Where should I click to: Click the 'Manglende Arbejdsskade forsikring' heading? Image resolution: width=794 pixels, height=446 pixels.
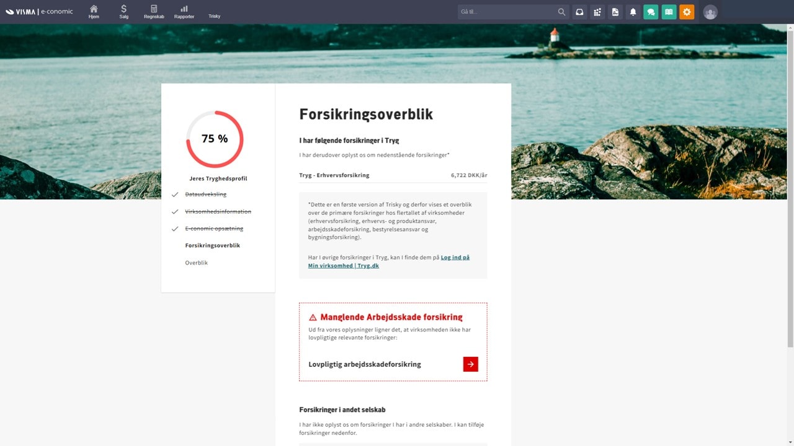tap(391, 317)
